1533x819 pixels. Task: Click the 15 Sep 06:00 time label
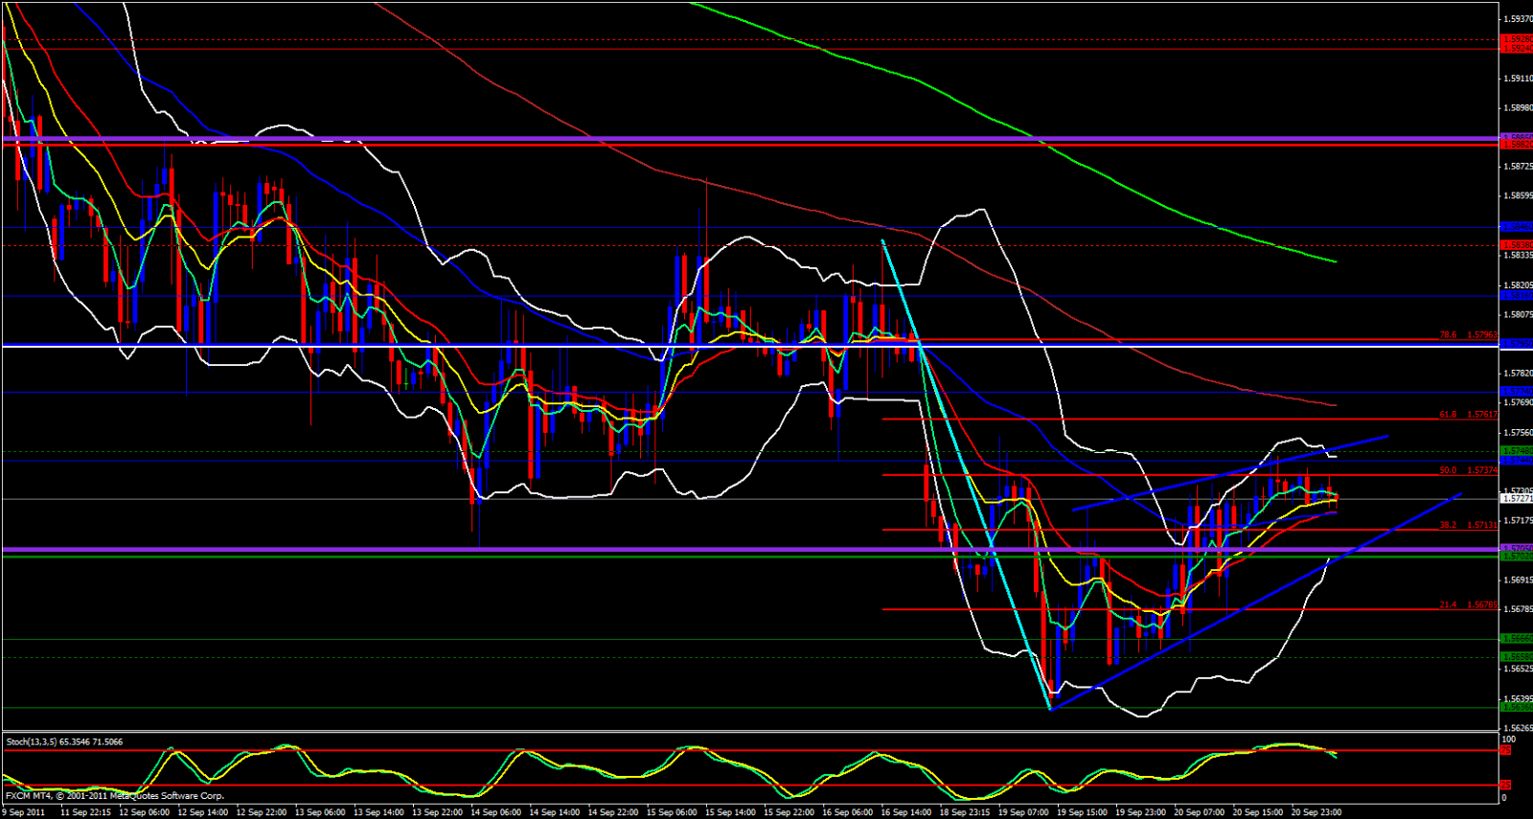[x=672, y=812]
